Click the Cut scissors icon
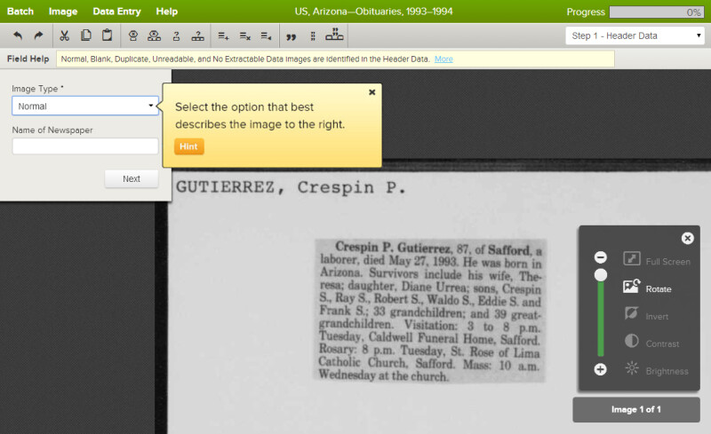711x434 pixels. (x=64, y=36)
